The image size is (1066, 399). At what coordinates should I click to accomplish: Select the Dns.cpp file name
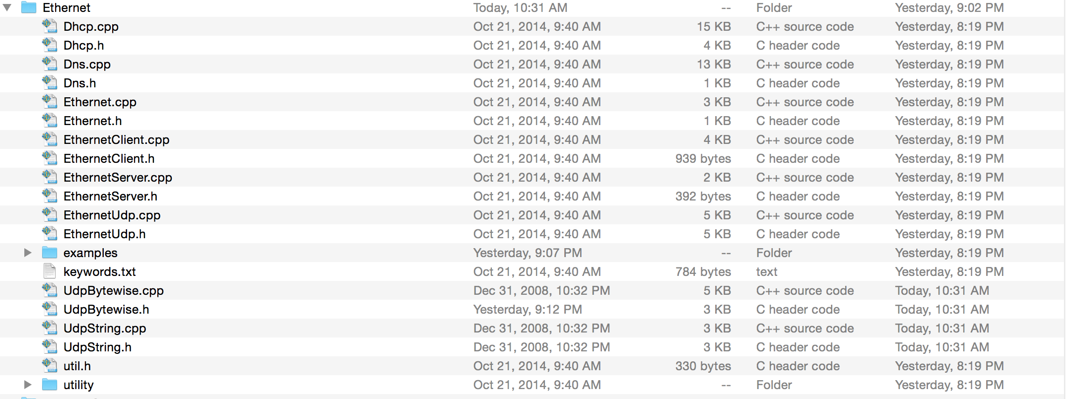pos(87,64)
